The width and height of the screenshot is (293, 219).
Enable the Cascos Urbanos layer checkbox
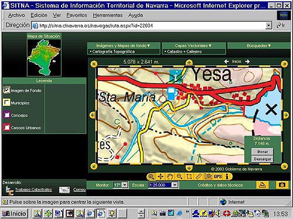pos(7,127)
